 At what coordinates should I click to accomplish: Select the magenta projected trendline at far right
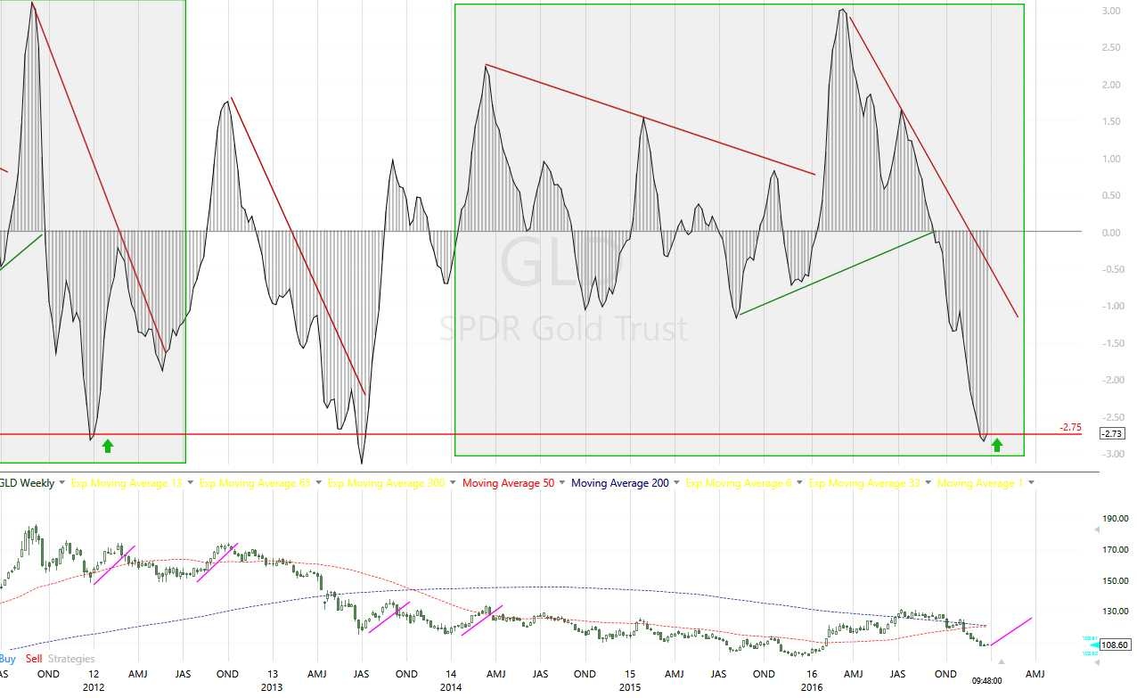point(1010,630)
